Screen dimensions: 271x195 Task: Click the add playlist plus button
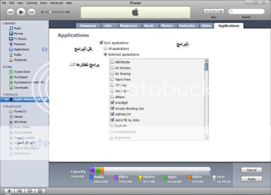click(9, 191)
